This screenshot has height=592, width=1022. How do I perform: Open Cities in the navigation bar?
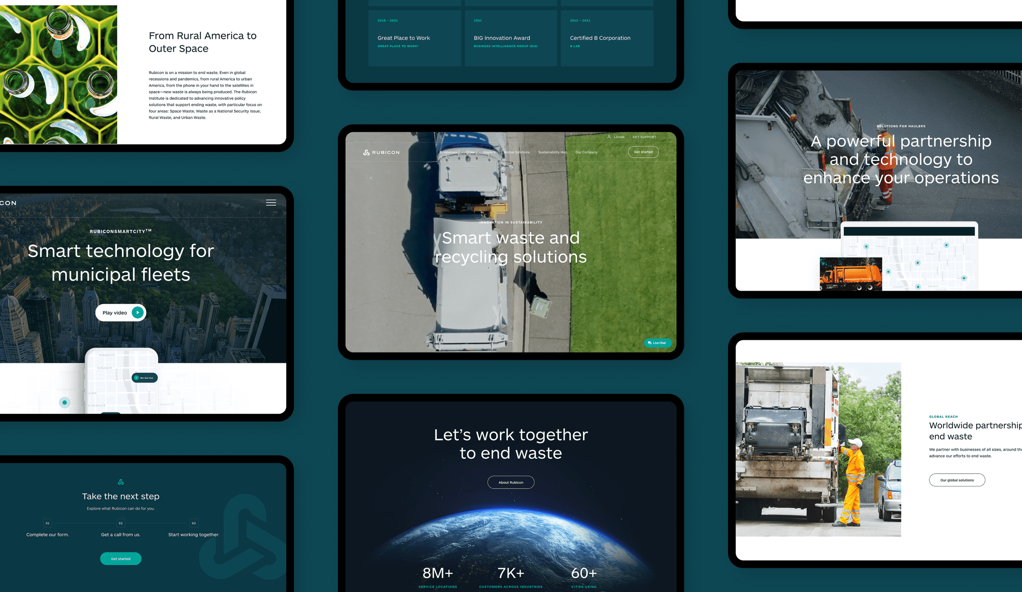point(471,152)
